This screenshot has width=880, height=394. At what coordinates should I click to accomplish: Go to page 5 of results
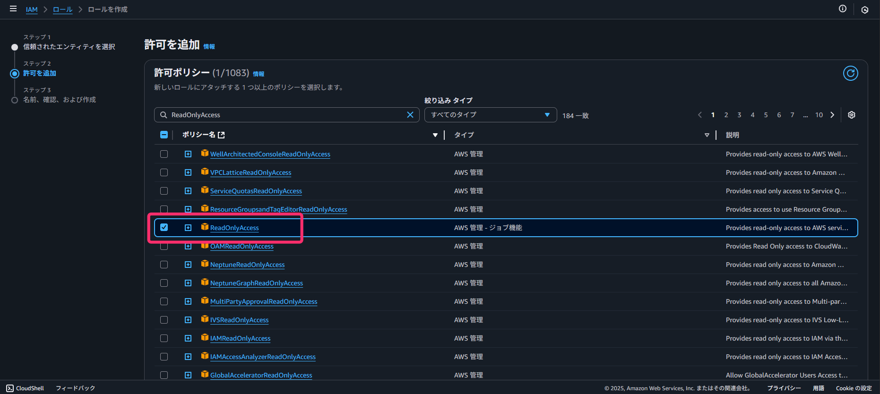766,115
